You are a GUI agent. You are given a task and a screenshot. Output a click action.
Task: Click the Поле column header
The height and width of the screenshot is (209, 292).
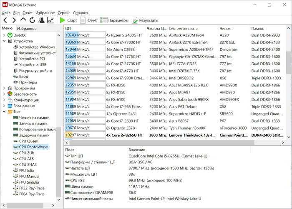click(x=96, y=150)
